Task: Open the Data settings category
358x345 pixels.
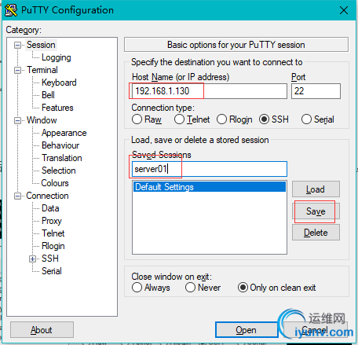Action: tap(50, 208)
